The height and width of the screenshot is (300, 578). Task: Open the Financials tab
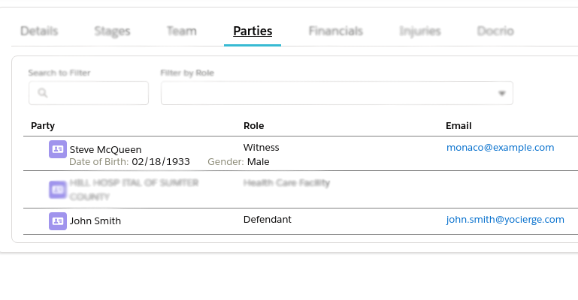(335, 31)
